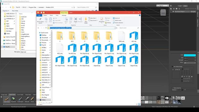Switch to the View ribbon tab
The height and width of the screenshot is (112, 199).
57,15
